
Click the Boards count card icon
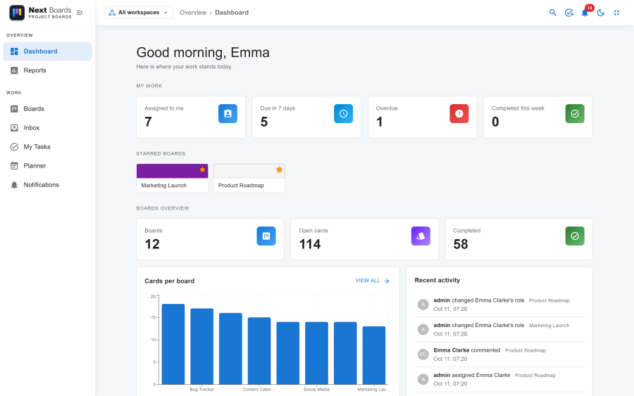(x=266, y=236)
